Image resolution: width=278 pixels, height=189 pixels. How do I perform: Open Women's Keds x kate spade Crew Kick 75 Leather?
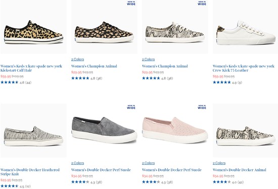(244, 68)
